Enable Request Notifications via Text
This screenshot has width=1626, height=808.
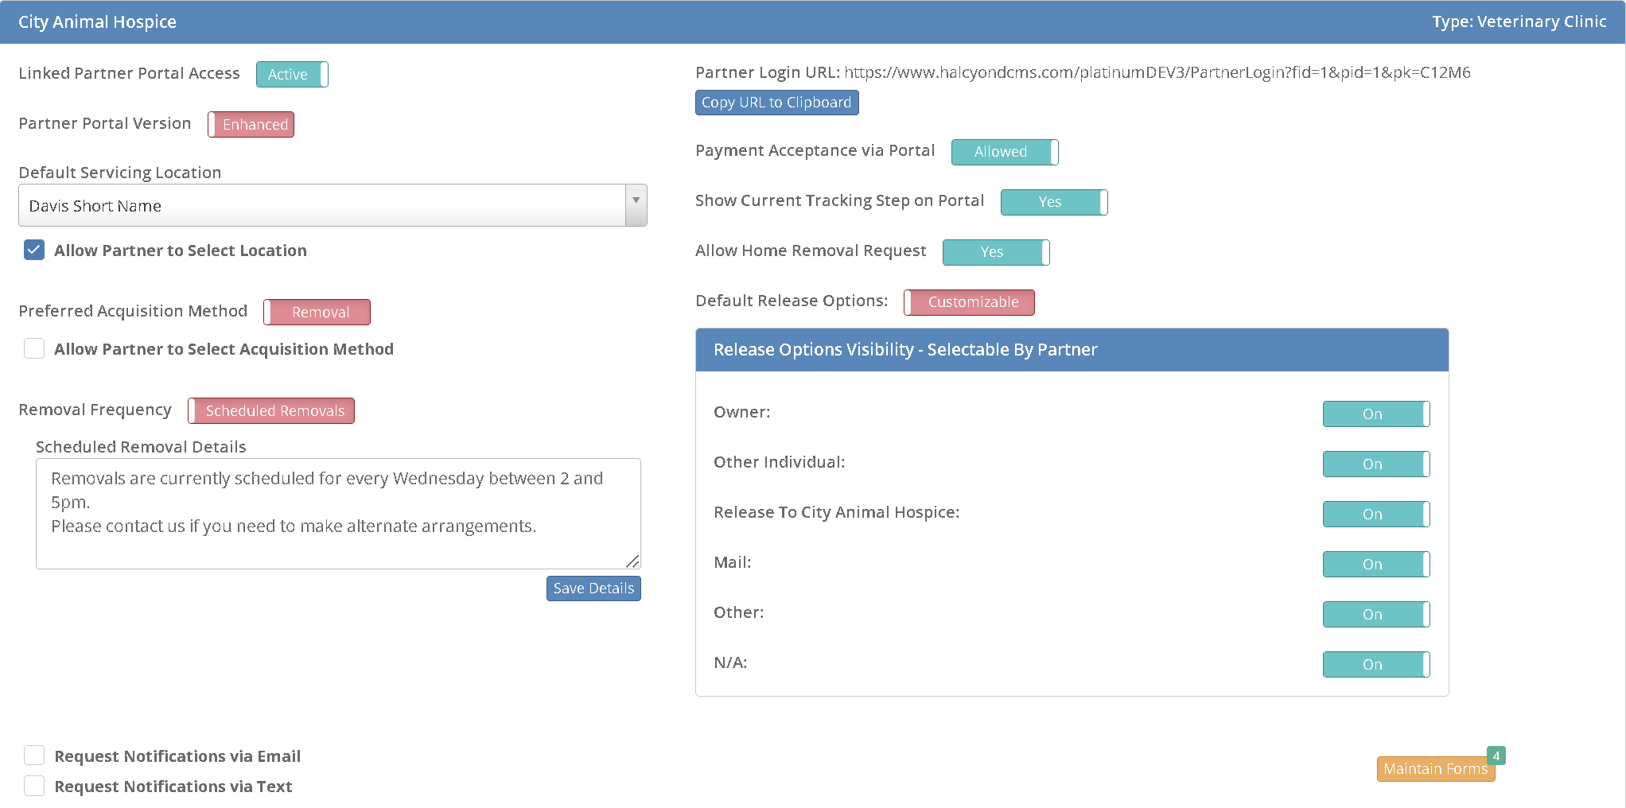[x=34, y=786]
